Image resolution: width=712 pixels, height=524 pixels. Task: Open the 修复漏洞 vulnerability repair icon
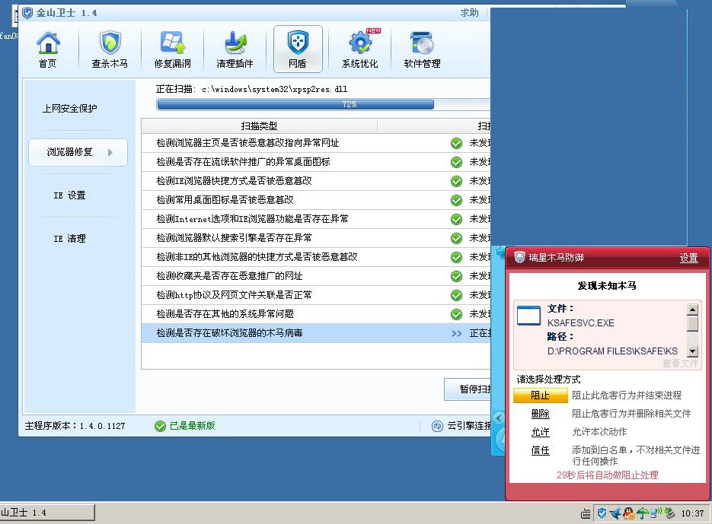[173, 49]
